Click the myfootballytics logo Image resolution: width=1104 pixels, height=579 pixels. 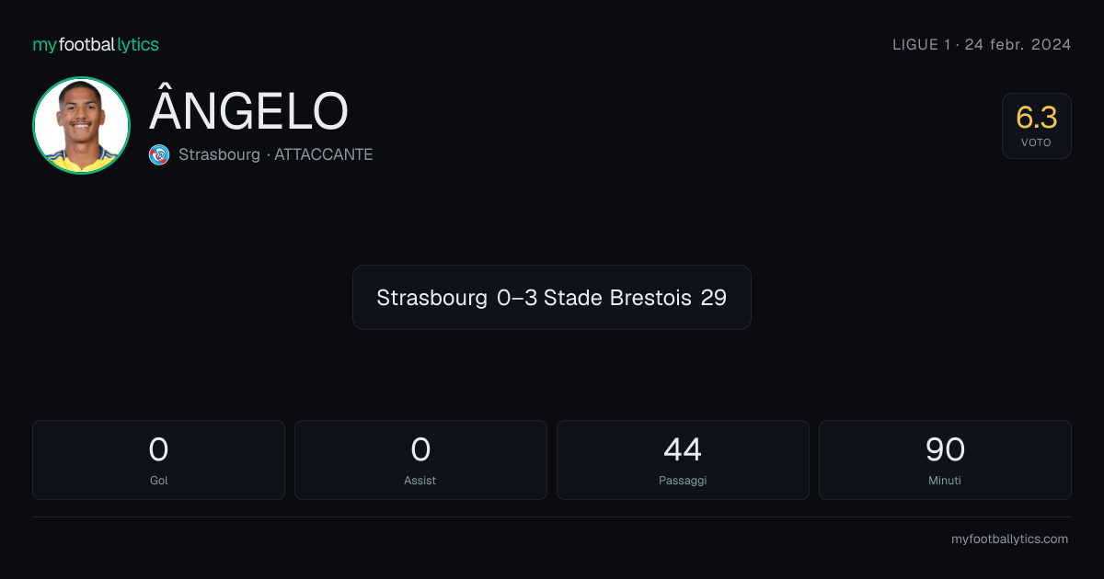(x=96, y=44)
